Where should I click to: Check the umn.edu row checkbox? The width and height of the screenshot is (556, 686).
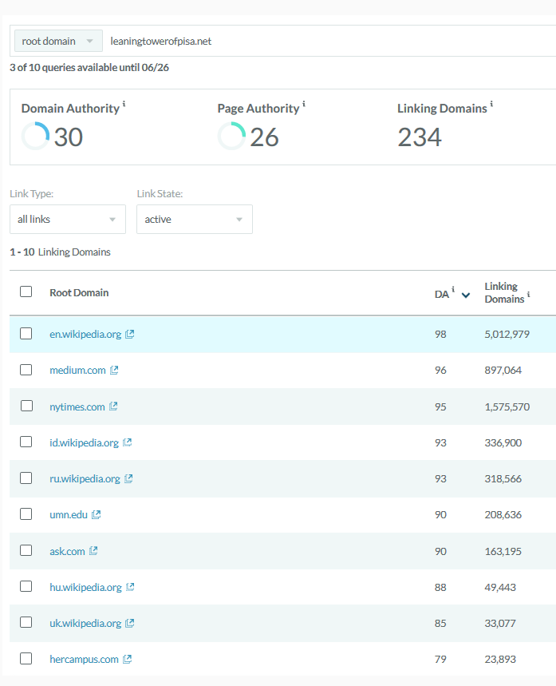point(26,514)
